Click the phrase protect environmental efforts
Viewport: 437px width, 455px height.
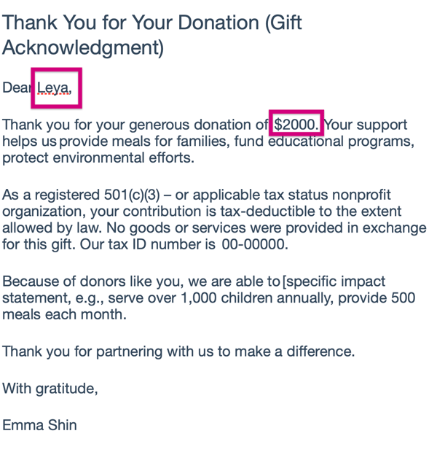[x=98, y=158]
